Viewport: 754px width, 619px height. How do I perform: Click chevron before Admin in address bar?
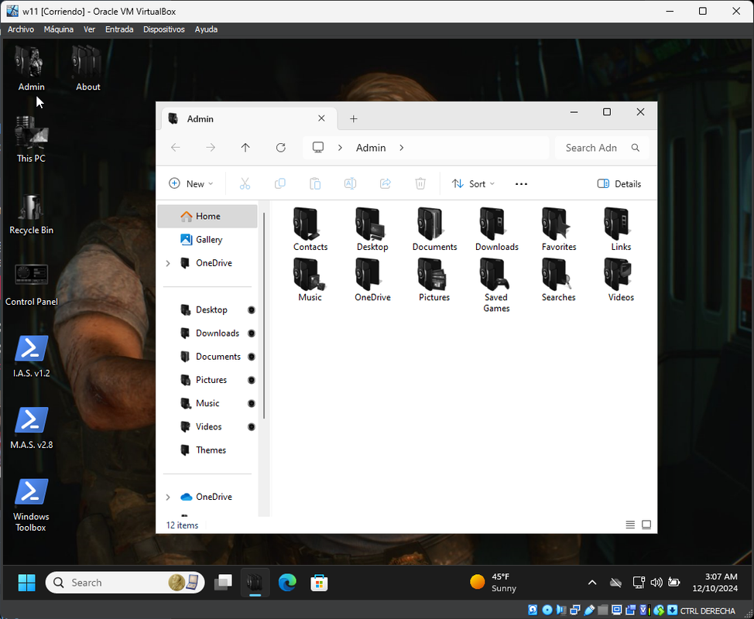pos(340,148)
